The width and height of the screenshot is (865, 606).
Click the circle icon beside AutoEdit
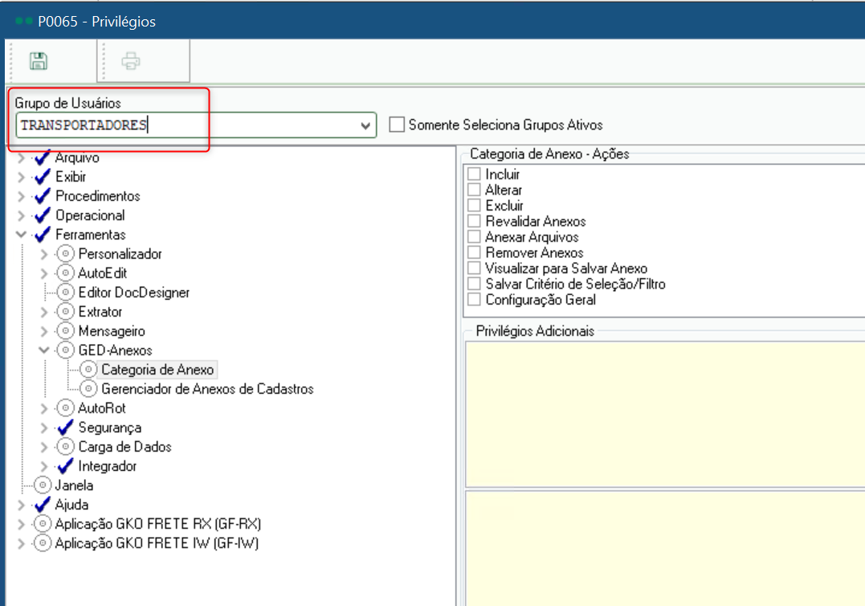(x=65, y=273)
